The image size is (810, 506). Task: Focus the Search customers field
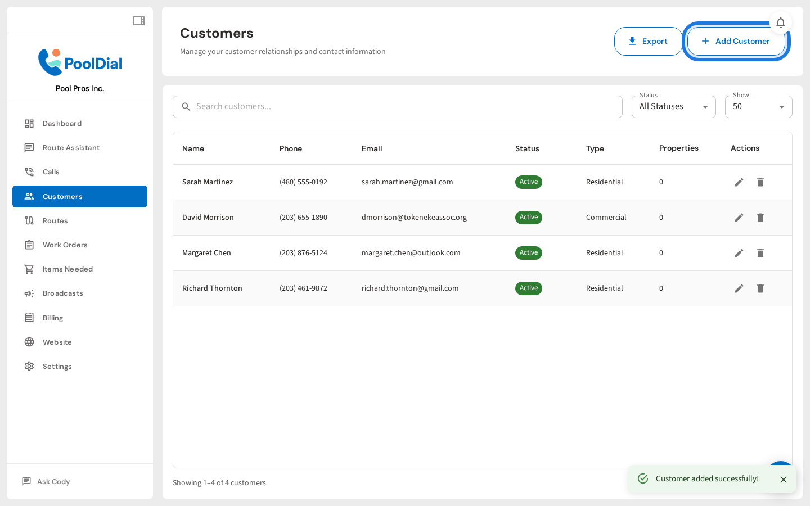pyautogui.click(x=405, y=107)
